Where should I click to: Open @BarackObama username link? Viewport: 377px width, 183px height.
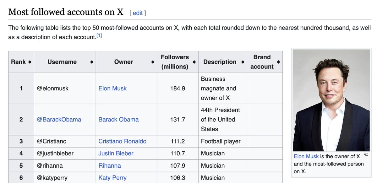pos(59,120)
